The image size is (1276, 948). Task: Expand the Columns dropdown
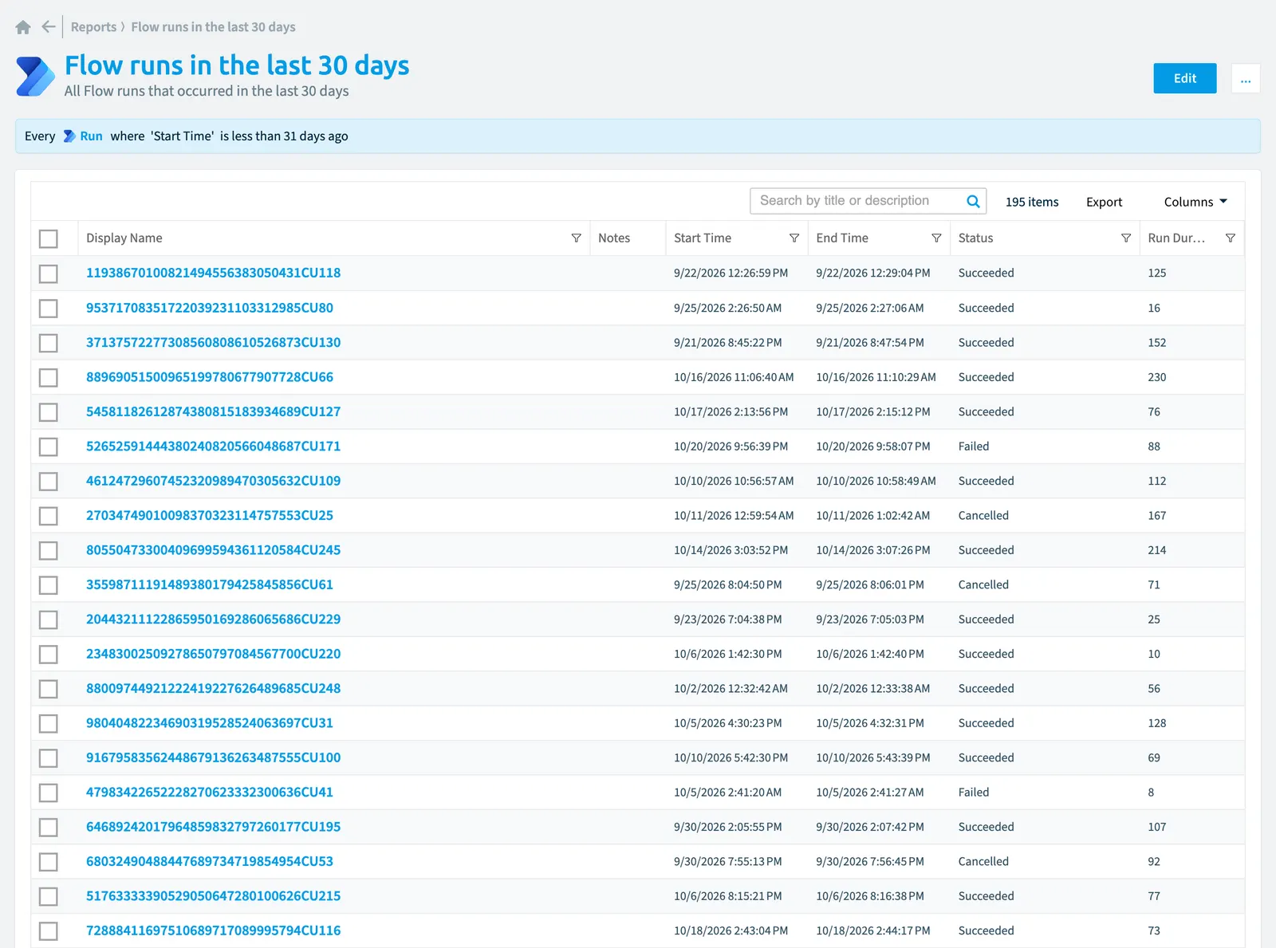click(x=1195, y=202)
